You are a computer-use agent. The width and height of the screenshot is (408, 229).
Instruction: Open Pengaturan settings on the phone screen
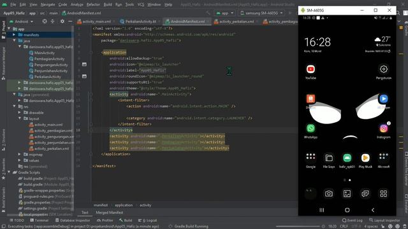[384, 69]
